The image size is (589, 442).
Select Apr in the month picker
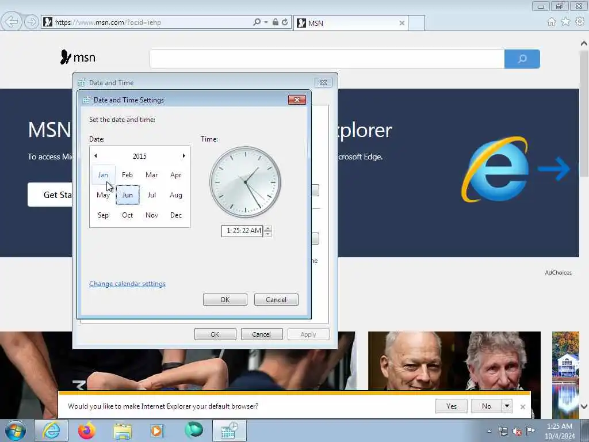pyautogui.click(x=176, y=175)
